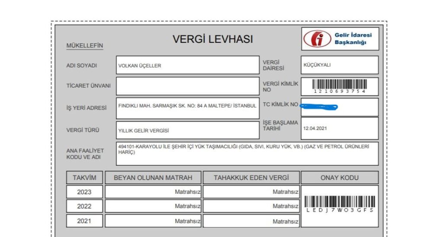This screenshot has height=237, width=443.
Task: Click the BEYAN OLUNAN MATRAH header
Action: 153,177
